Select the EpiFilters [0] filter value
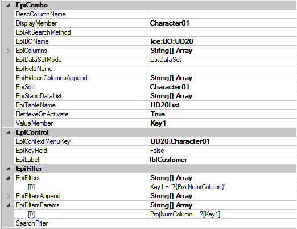This screenshot has height=229, width=297. click(222, 187)
